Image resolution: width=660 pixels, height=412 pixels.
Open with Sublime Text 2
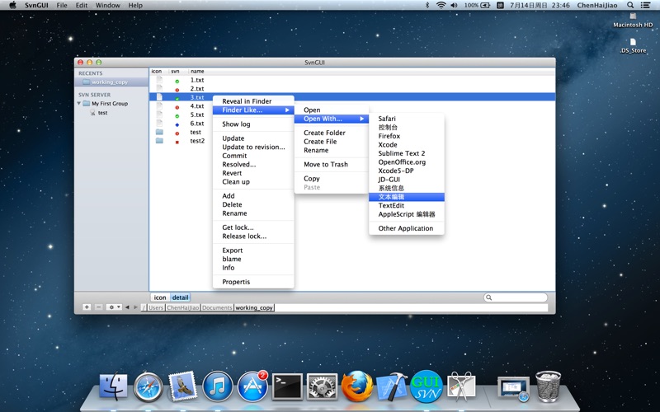tap(407, 153)
